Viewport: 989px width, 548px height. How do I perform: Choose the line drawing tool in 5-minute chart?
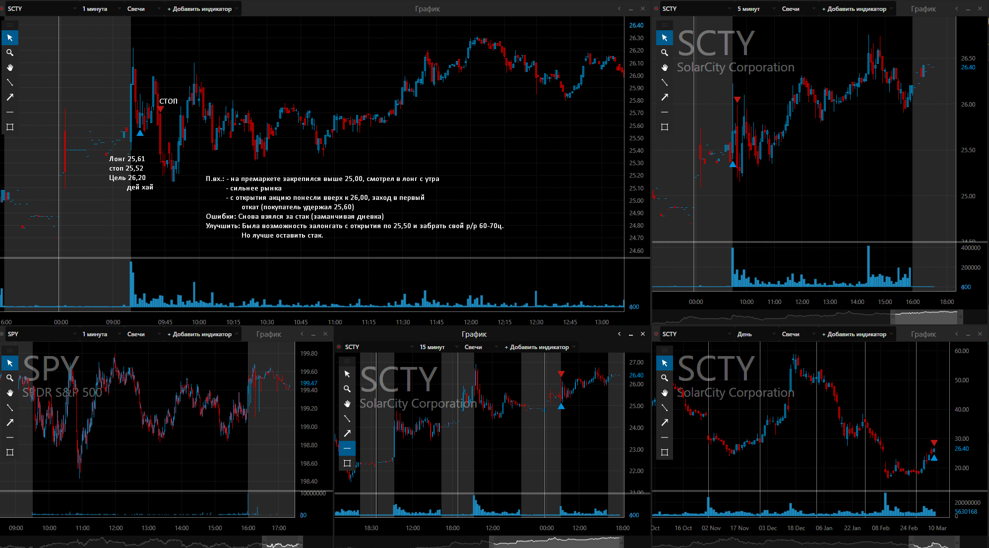tap(665, 82)
